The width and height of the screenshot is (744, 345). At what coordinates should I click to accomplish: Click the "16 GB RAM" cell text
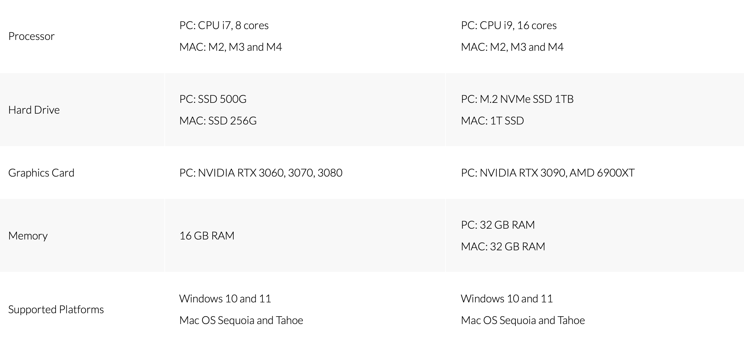[207, 236]
